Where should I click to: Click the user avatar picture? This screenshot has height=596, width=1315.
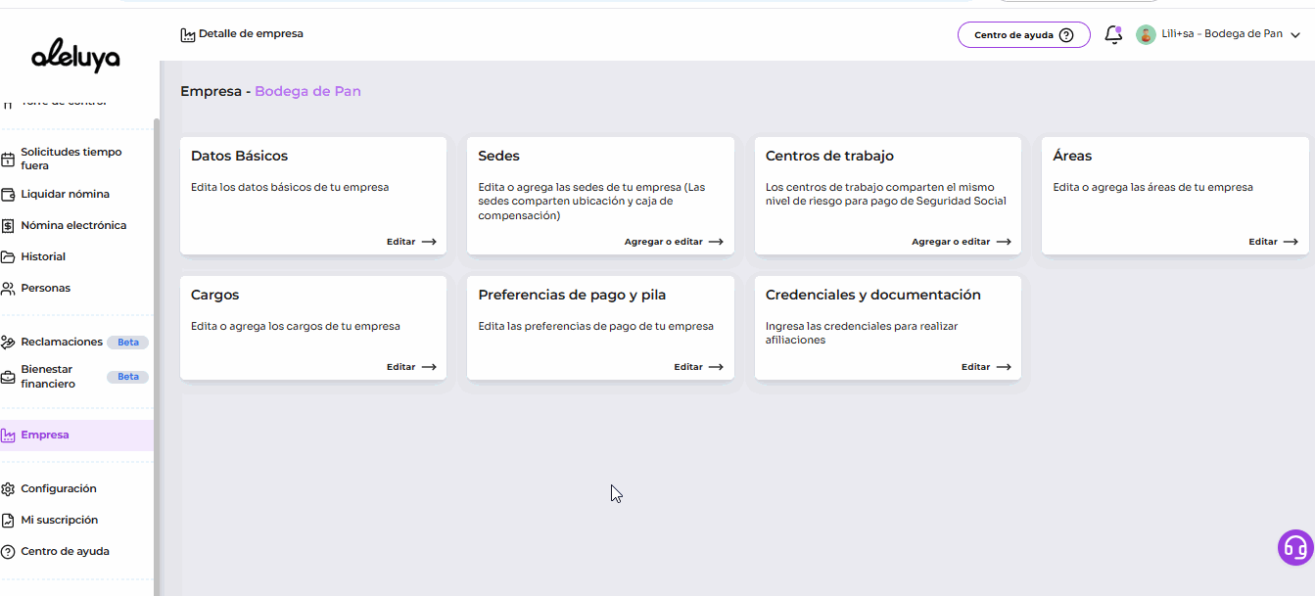click(1145, 34)
